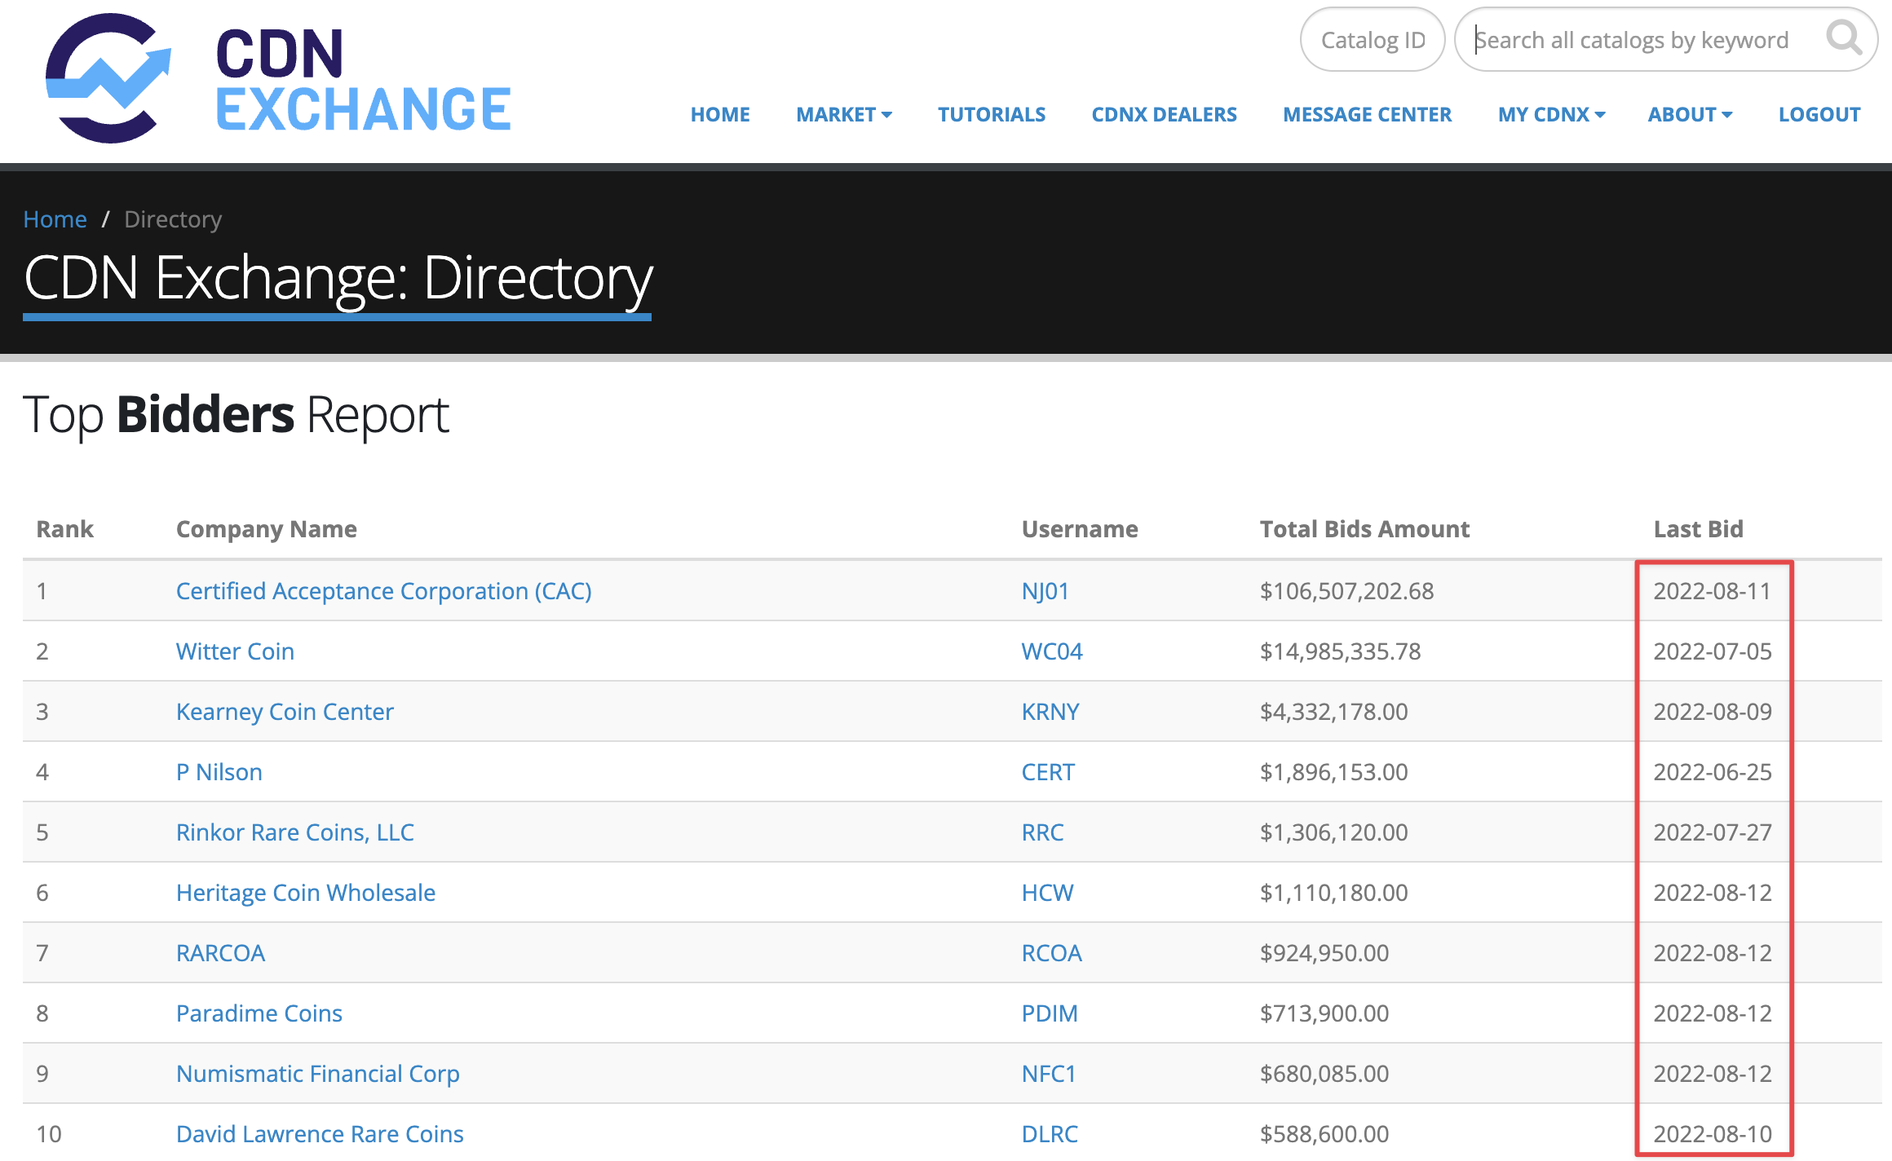
Task: Click username RRC
Action: (1042, 832)
